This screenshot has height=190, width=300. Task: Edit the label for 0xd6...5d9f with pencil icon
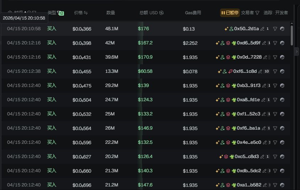click(x=264, y=43)
